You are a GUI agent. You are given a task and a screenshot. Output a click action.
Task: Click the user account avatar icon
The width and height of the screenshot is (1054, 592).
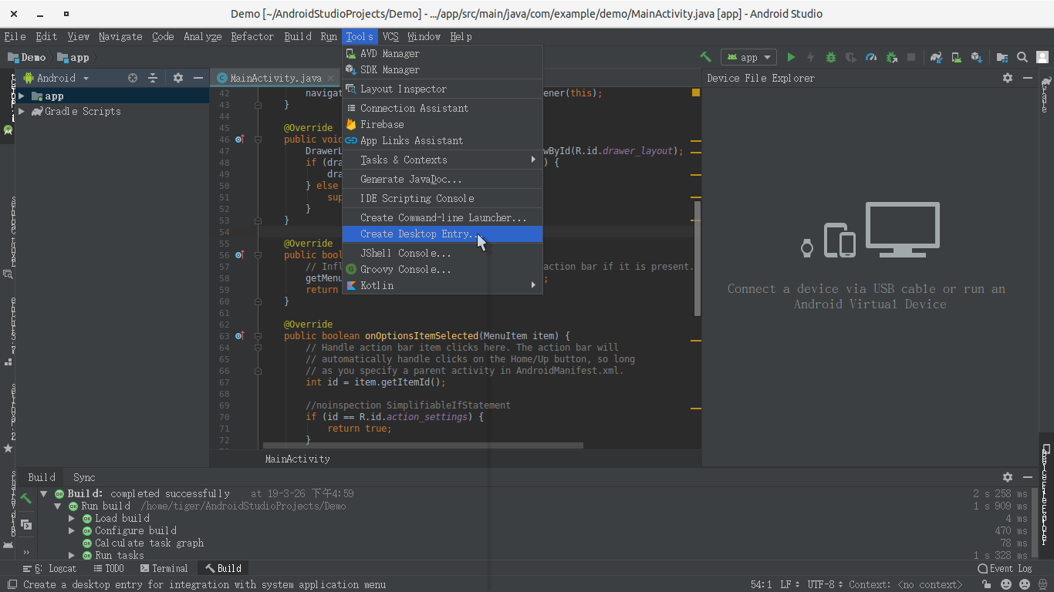point(1042,57)
